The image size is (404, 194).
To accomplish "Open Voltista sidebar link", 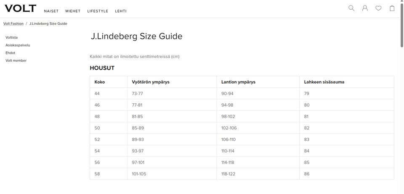I will [x=12, y=37].
